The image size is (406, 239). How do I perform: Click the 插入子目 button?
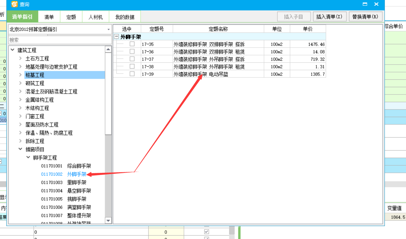pyautogui.click(x=293, y=17)
